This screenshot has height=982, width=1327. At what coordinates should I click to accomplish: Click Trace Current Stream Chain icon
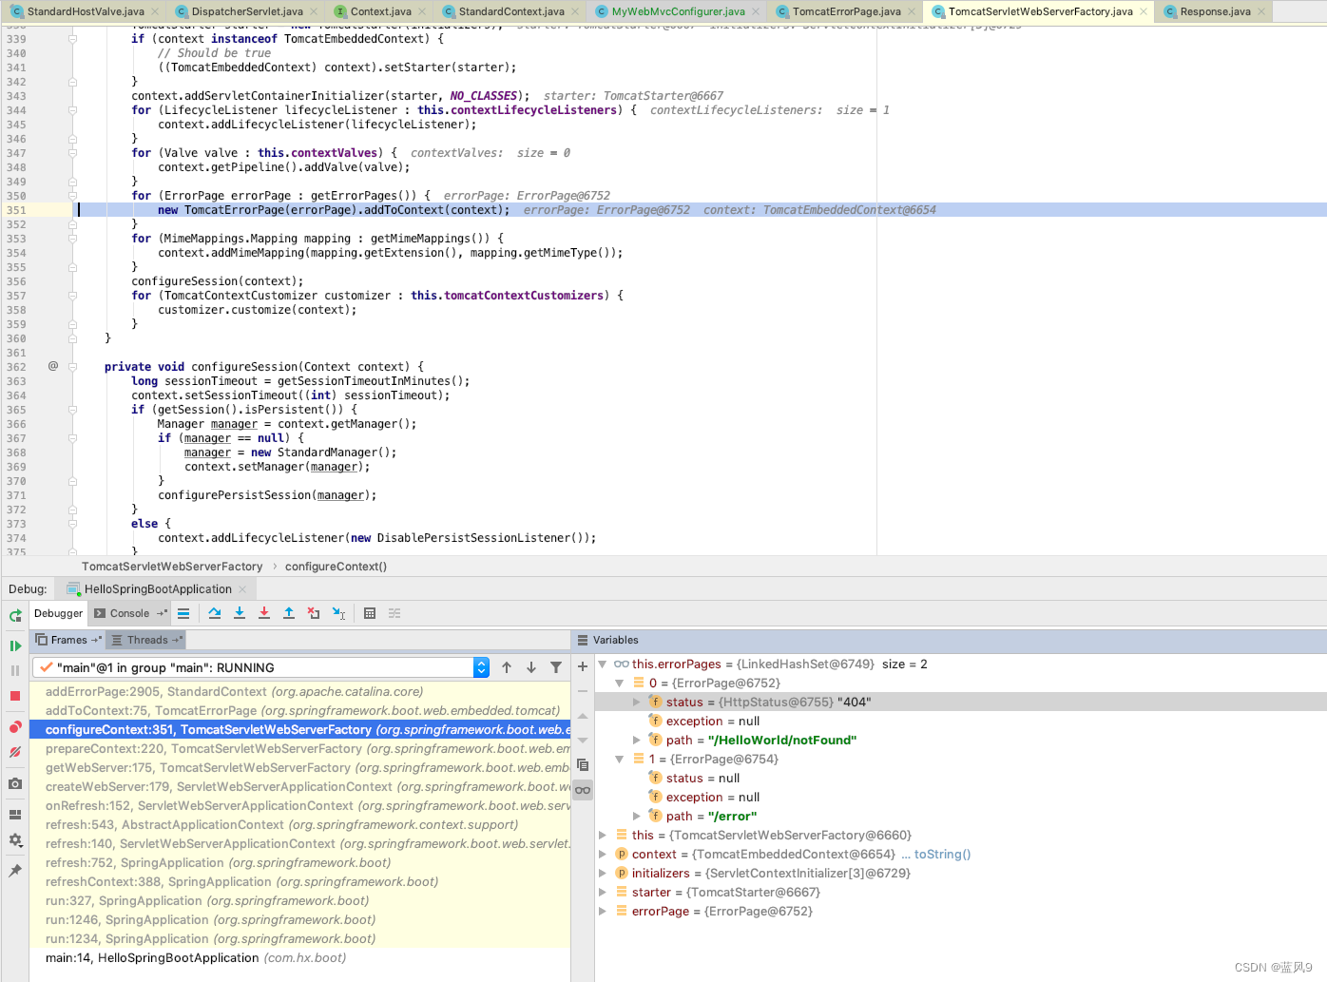(x=394, y=613)
